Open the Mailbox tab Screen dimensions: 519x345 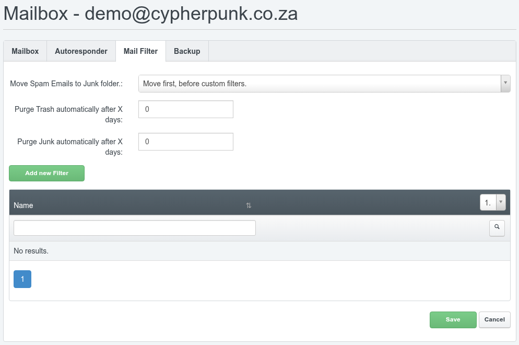click(25, 51)
